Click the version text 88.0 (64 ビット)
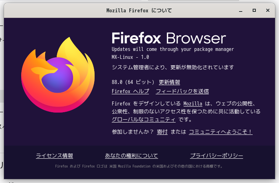This screenshot has width=279, height=183. pyautogui.click(x=133, y=82)
